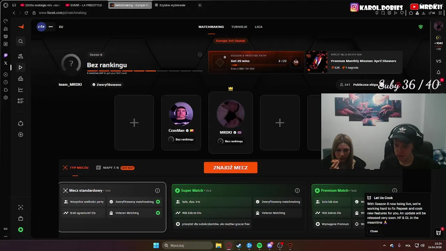Show info for Super Match
The height and width of the screenshot is (251, 446).
click(x=297, y=191)
